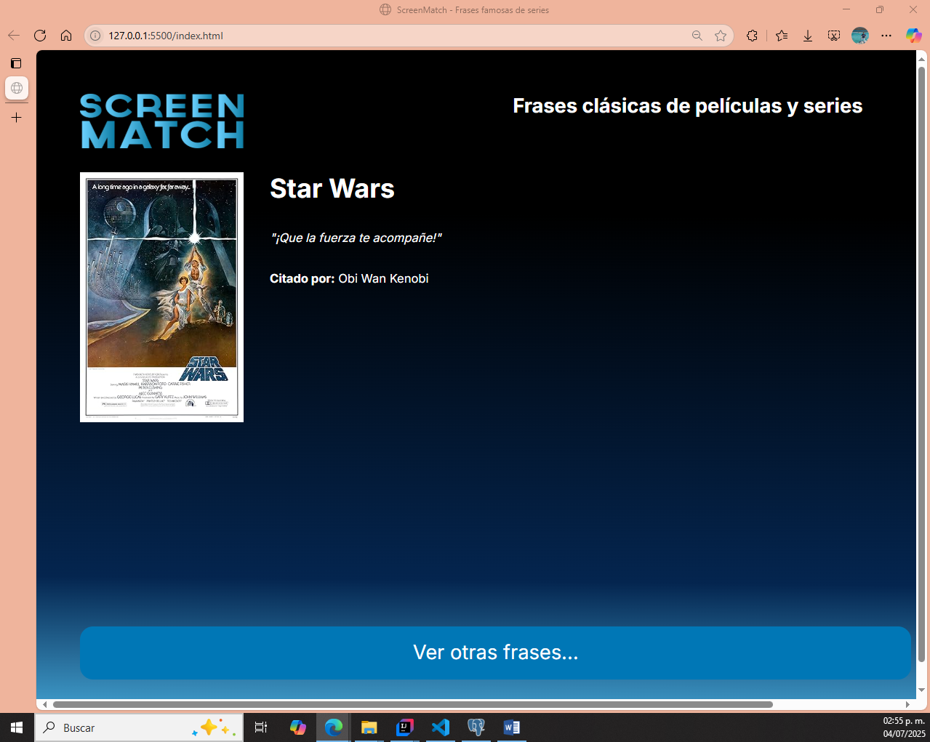The height and width of the screenshot is (742, 930).
Task: Click the horizontal scroll right arrow
Action: (907, 704)
